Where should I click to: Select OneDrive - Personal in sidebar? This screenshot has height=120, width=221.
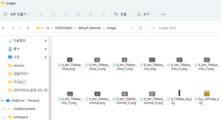[x=25, y=101]
